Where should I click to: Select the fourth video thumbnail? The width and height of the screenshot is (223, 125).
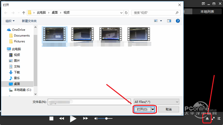pos(139,34)
